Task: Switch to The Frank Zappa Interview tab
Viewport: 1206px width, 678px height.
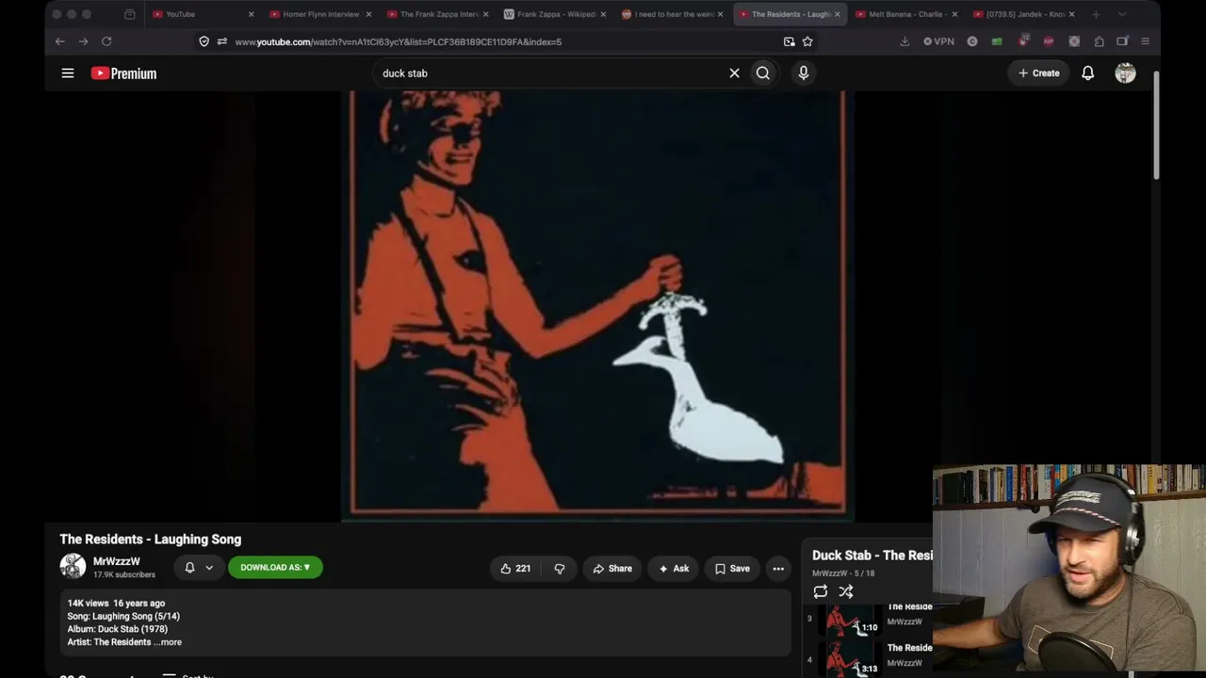Action: click(436, 14)
